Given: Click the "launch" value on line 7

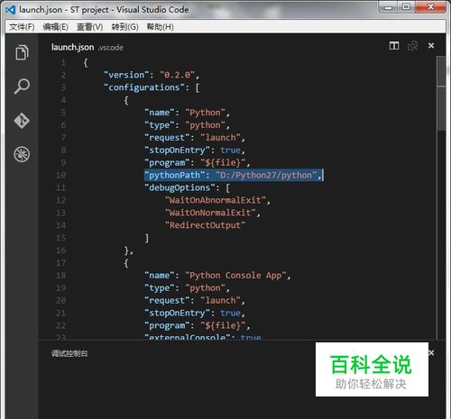Looking at the screenshot, I should point(221,138).
